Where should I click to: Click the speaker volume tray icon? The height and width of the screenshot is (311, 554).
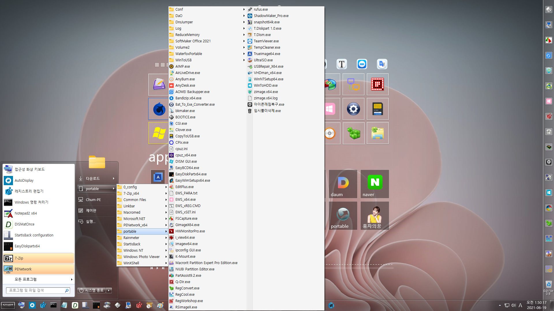pos(514,306)
